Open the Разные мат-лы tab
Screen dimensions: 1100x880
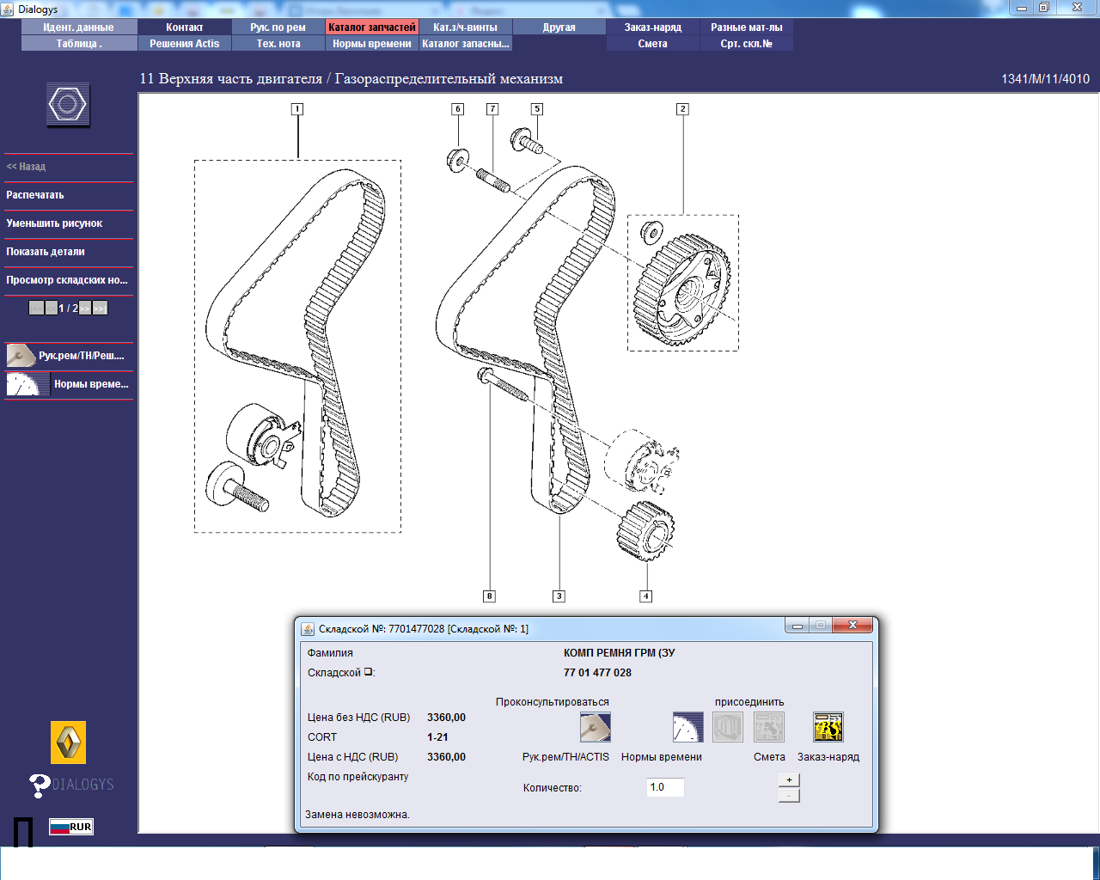(x=747, y=27)
